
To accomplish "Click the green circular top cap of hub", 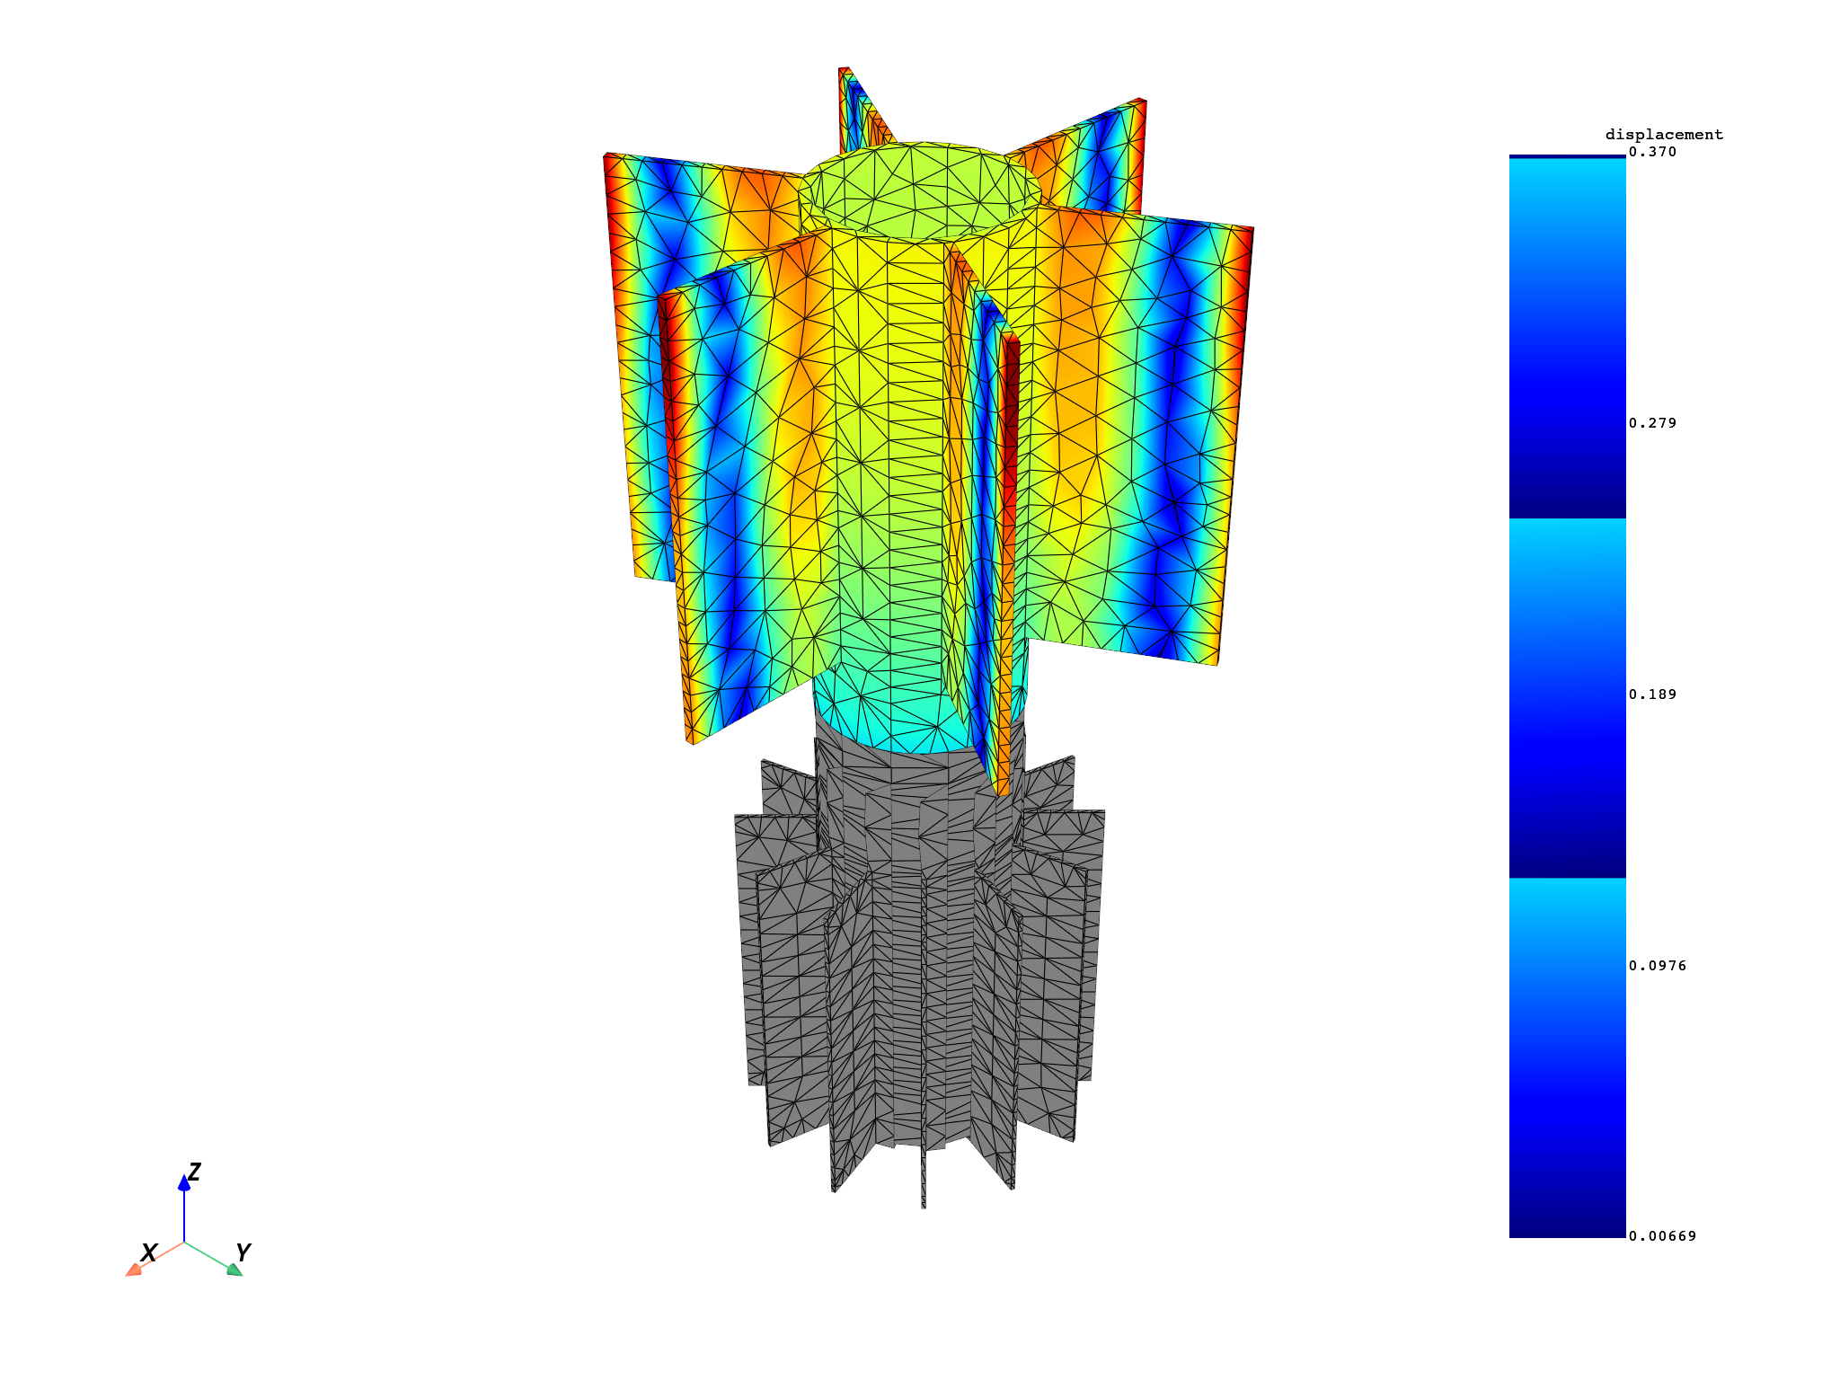I will coord(918,190).
